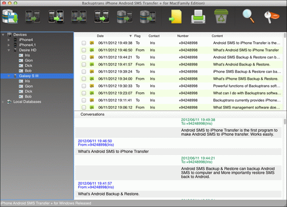The width and height of the screenshot is (287, 207).
Task: Select Iris under Desire HD
Action: pos(27,55)
